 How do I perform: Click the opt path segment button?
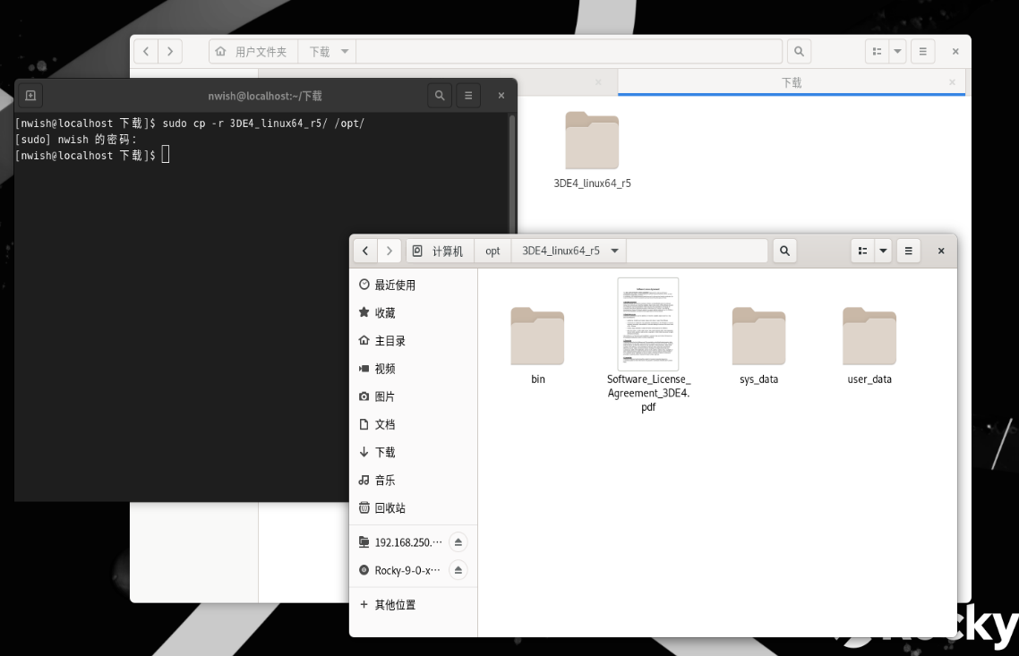pos(492,251)
